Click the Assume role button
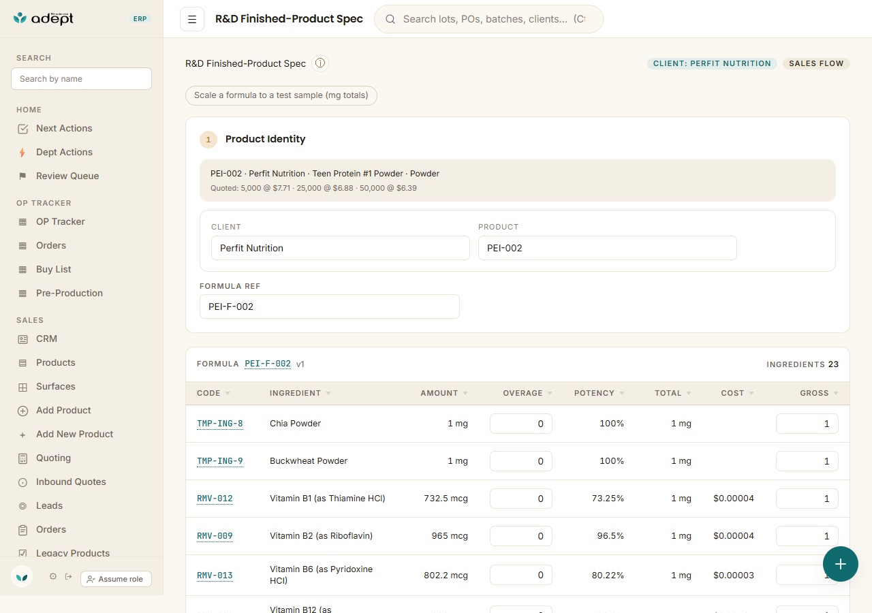Viewport: 872px width, 613px height. (x=116, y=579)
